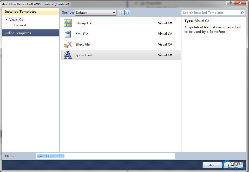This screenshot has width=249, height=172.
Task: Select the General category
Action: (x=20, y=25)
